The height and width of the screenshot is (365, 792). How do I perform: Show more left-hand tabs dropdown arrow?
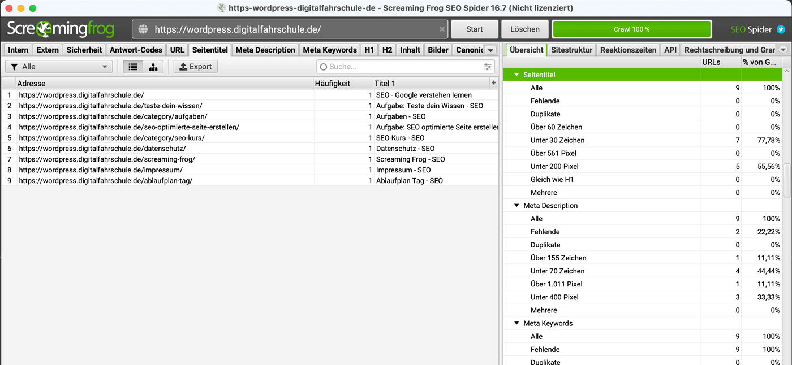(490, 50)
